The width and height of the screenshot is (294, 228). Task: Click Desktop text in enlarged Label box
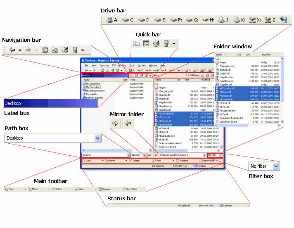[x=13, y=103]
